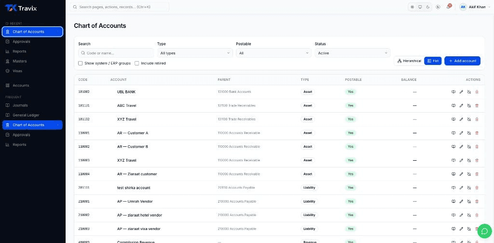The image size is (494, 243).
Task: Open Reports in the Recent sidebar section
Action: pos(32,51)
